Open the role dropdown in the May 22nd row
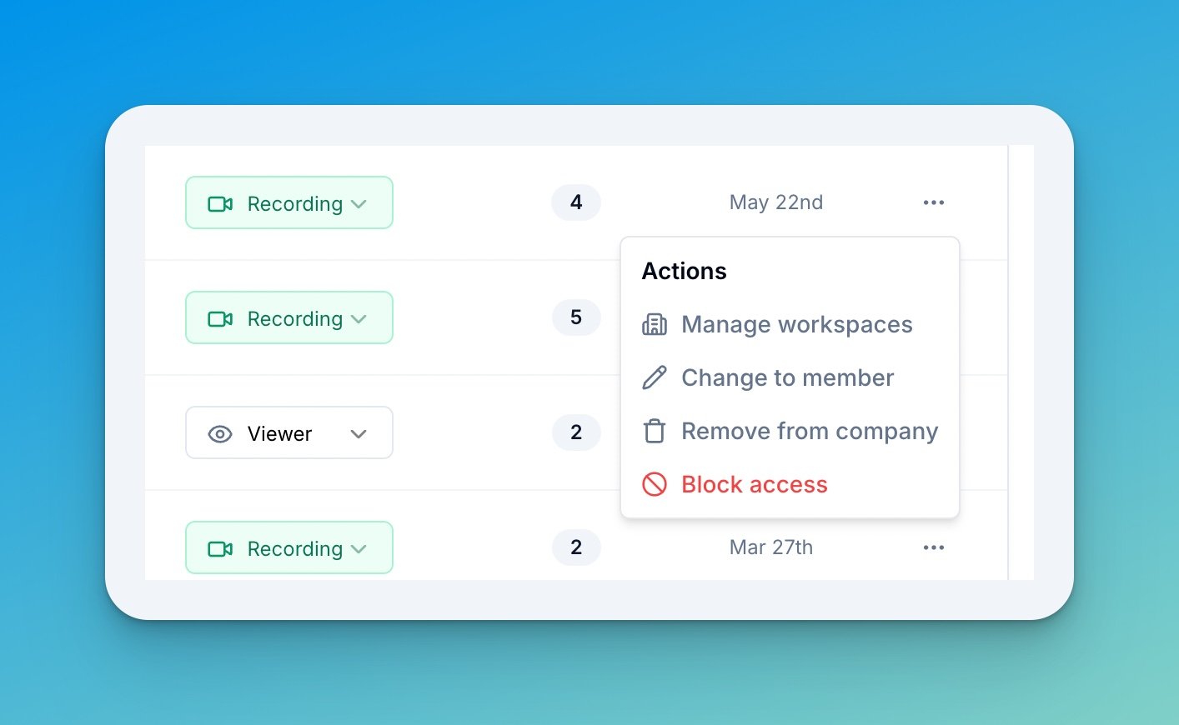 pyautogui.click(x=288, y=202)
